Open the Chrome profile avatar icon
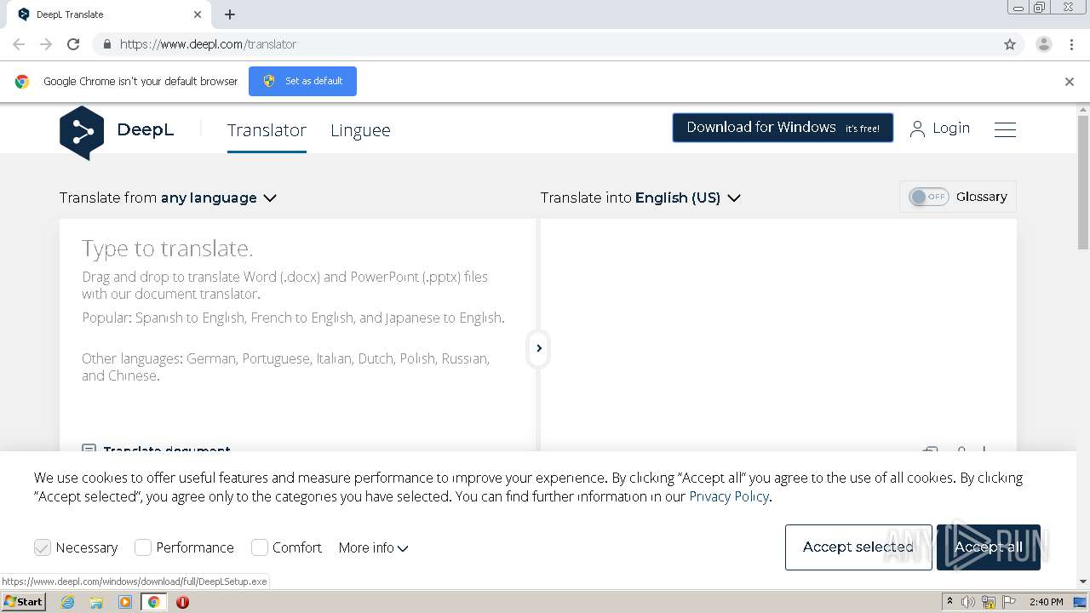 1044,44
